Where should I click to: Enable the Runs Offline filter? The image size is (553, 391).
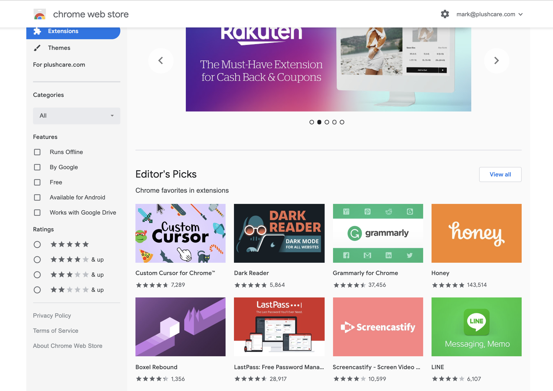tap(37, 152)
